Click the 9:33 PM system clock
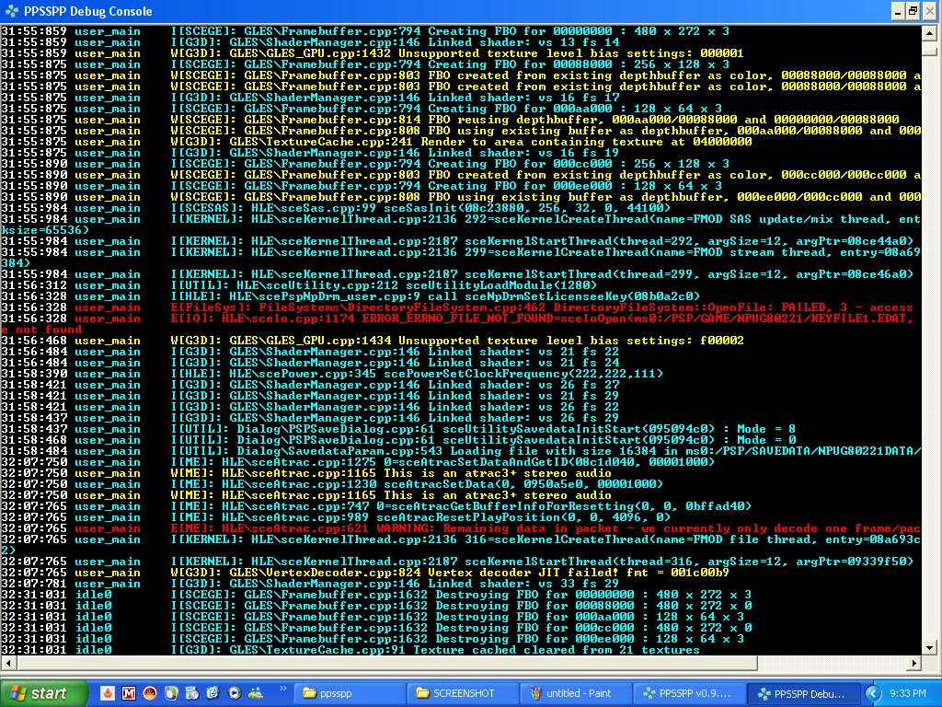Image resolution: width=942 pixels, height=707 pixels. coord(910,693)
